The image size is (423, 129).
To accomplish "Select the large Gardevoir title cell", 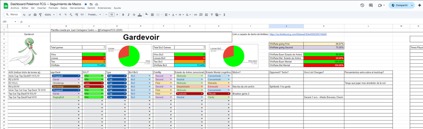I will pos(141,37).
